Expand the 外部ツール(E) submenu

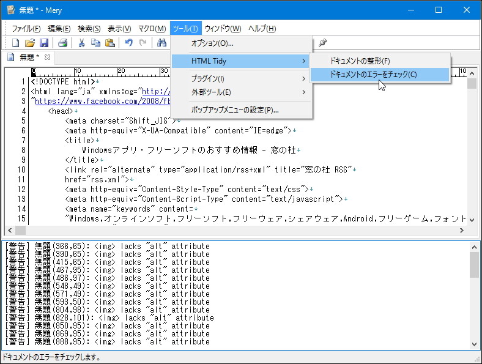[x=242, y=92]
